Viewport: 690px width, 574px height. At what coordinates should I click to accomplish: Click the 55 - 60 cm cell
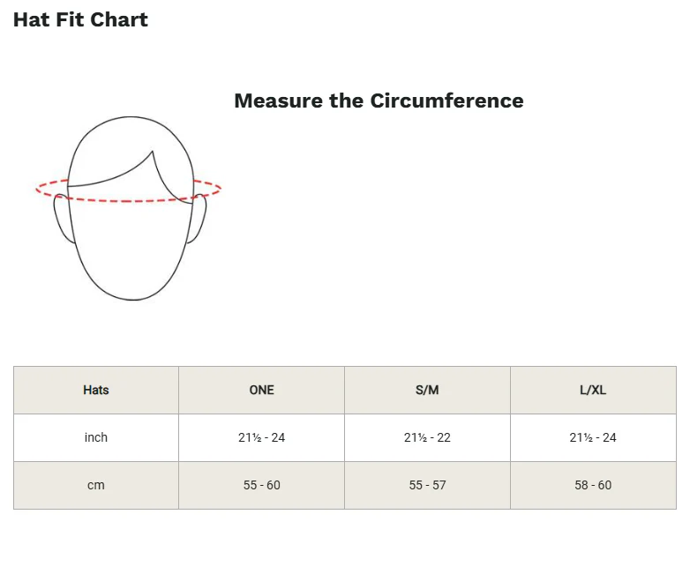point(261,485)
